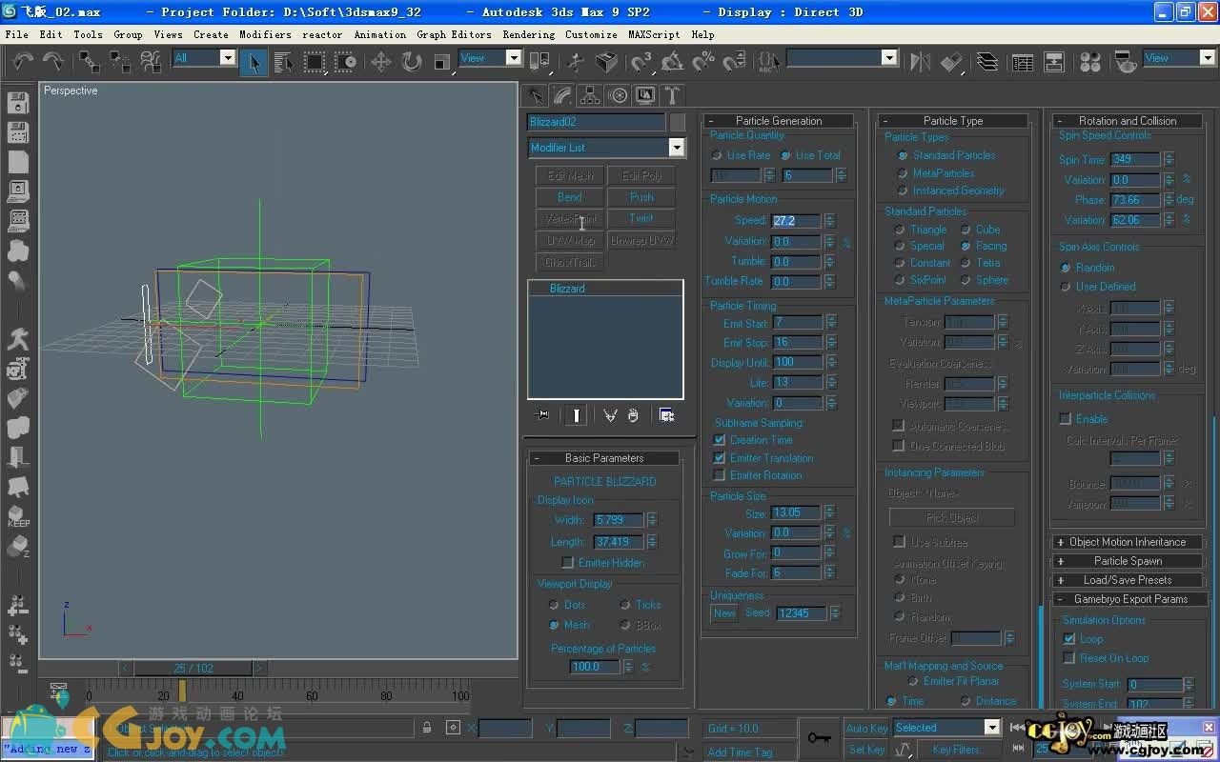Activate the Select and Move tool

(x=380, y=62)
